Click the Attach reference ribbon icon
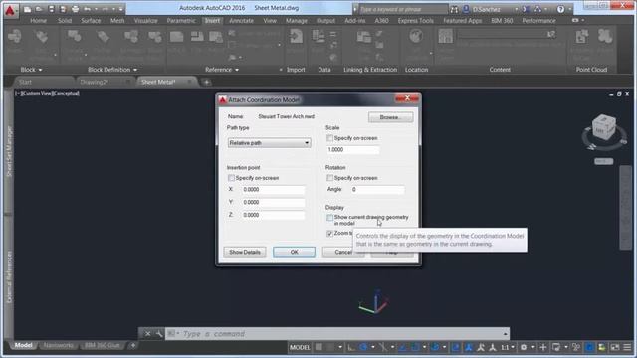 [x=176, y=38]
